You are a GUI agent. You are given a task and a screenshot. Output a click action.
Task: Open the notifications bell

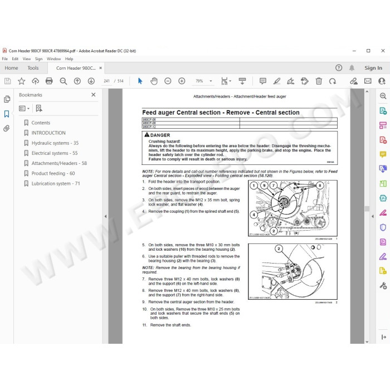pos(352,67)
